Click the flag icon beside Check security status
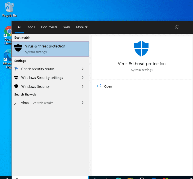193x179 pixels. 16,69
